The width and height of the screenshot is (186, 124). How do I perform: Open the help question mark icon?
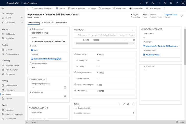click(x=177, y=3)
